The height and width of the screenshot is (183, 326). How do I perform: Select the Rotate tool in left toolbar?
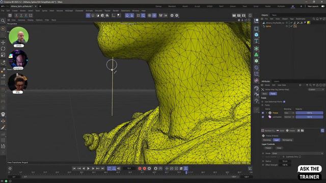point(3,49)
